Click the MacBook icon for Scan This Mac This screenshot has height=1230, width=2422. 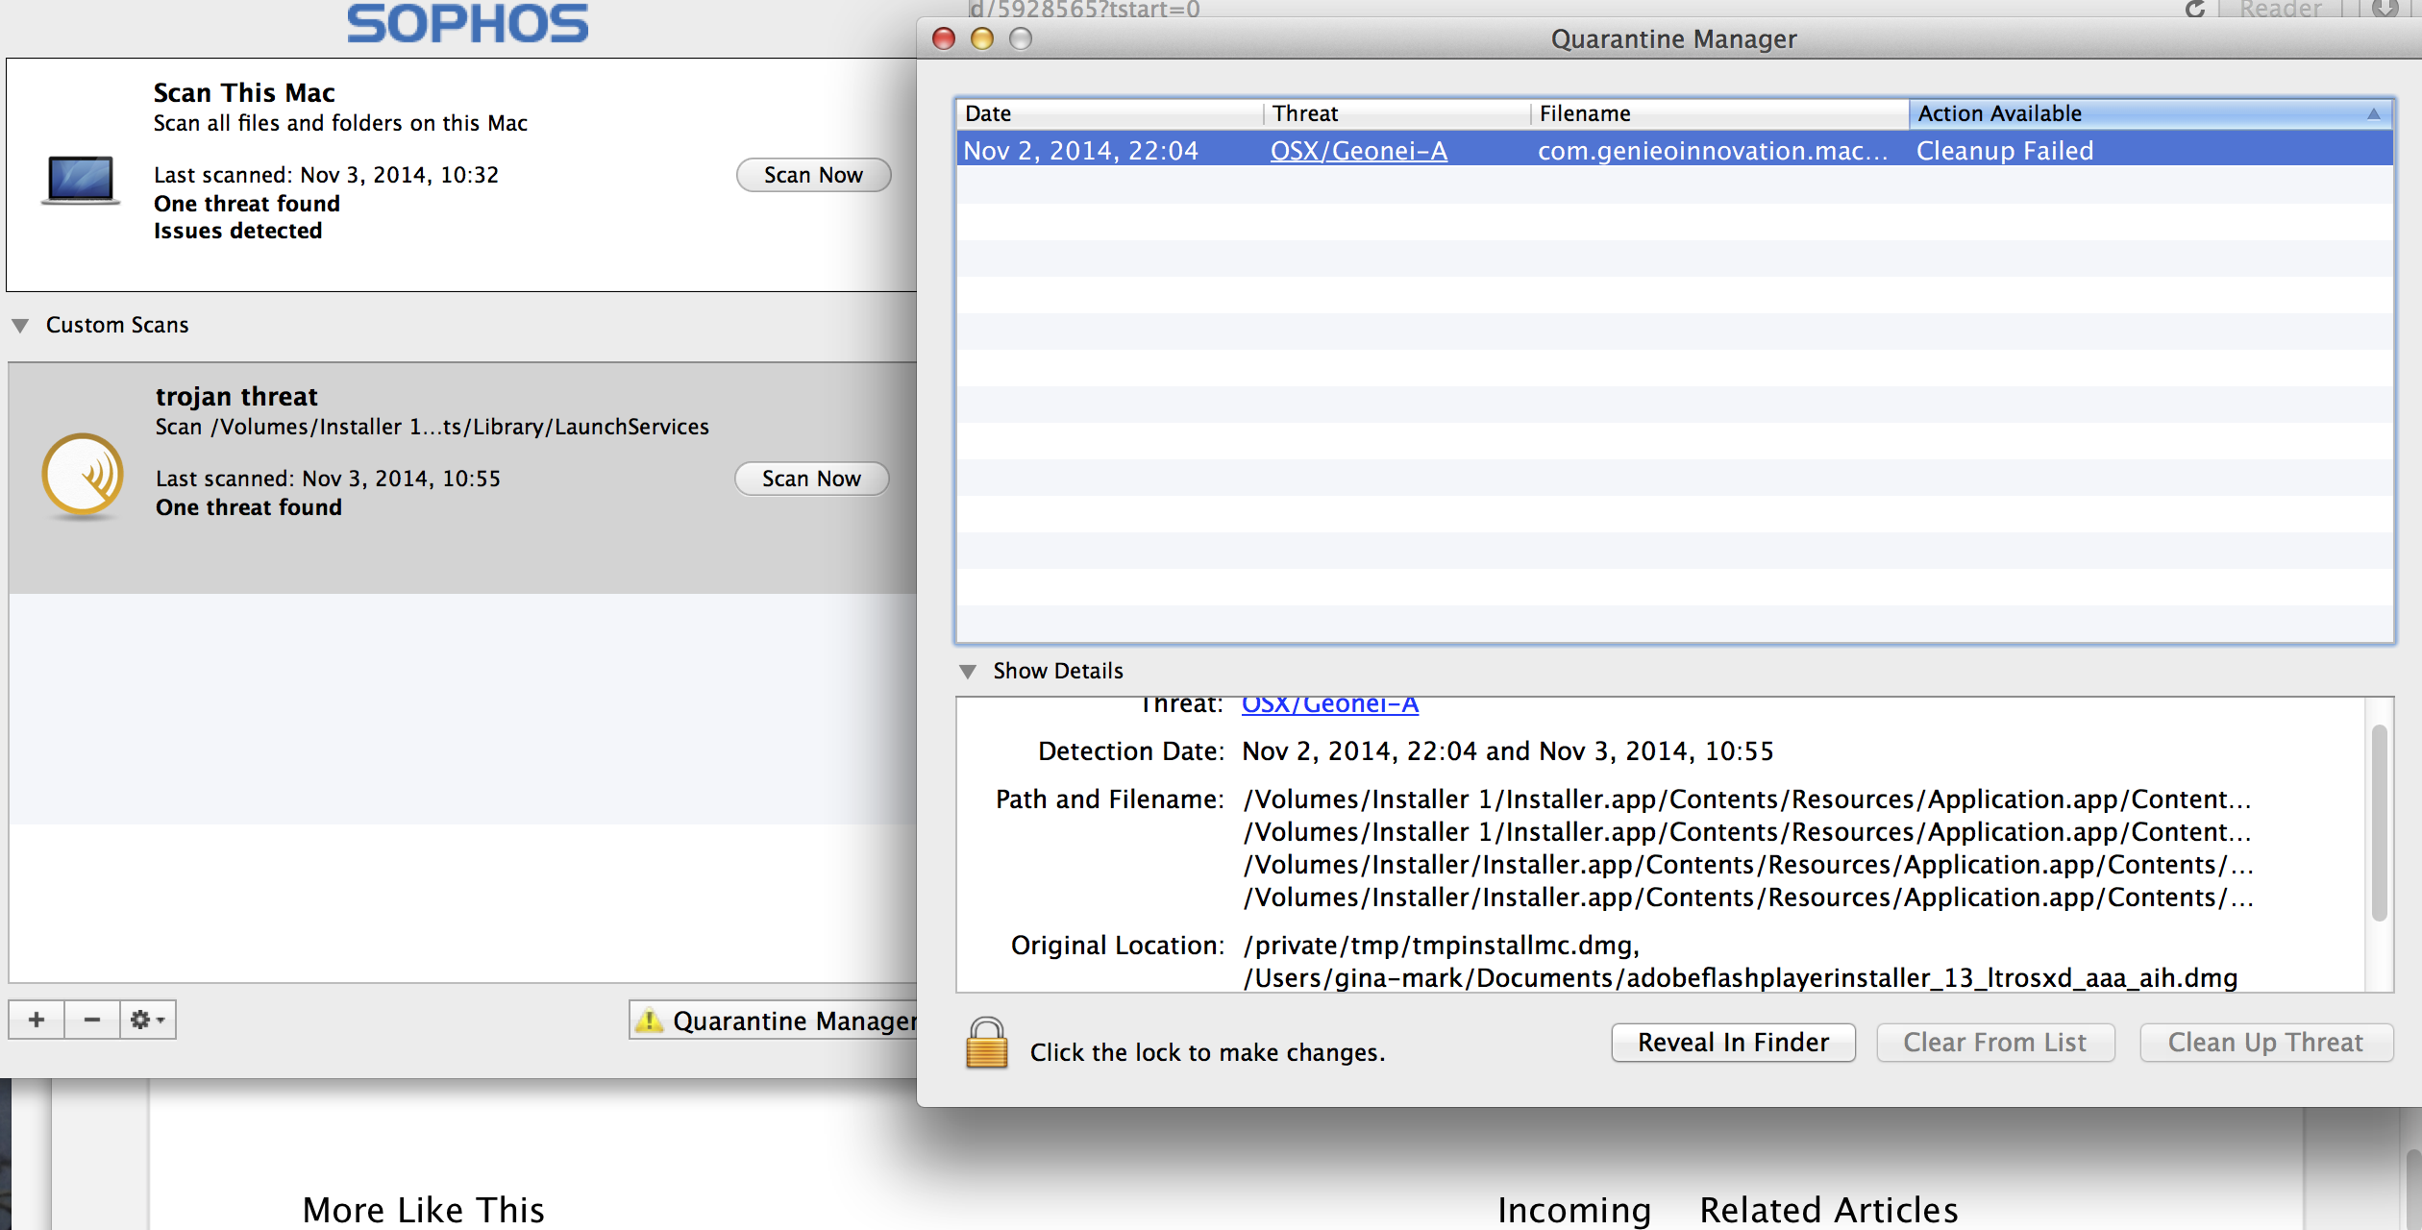81,180
